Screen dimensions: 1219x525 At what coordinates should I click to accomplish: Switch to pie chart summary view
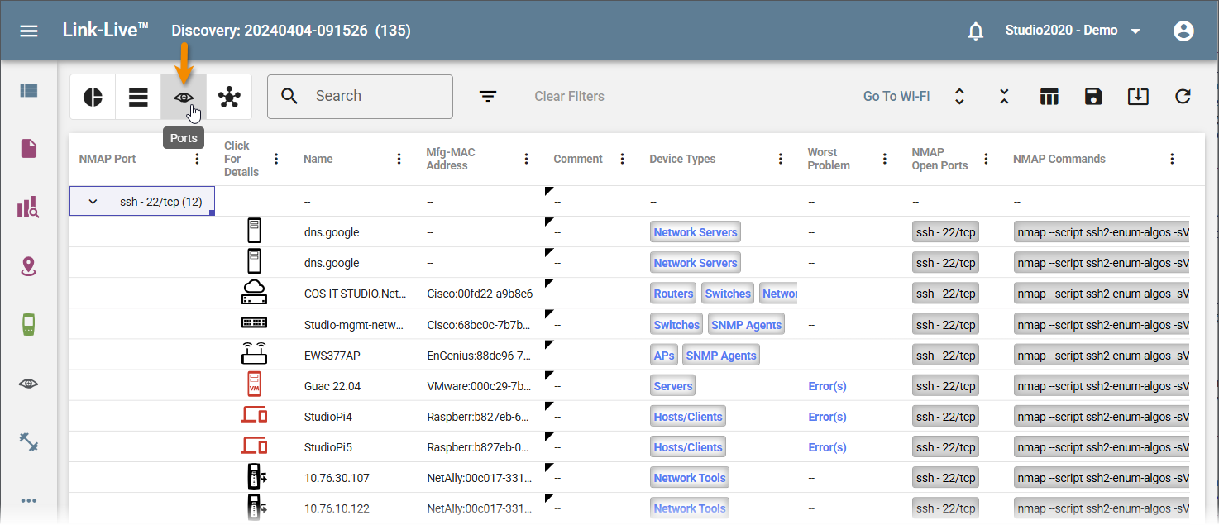(x=93, y=97)
